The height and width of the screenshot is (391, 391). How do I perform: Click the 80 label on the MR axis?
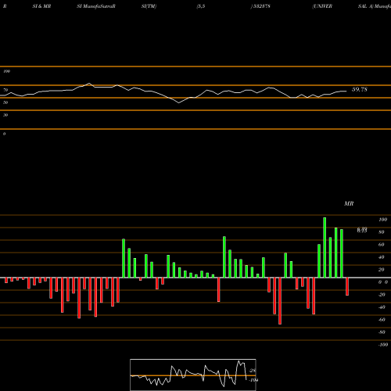[x=382, y=232]
